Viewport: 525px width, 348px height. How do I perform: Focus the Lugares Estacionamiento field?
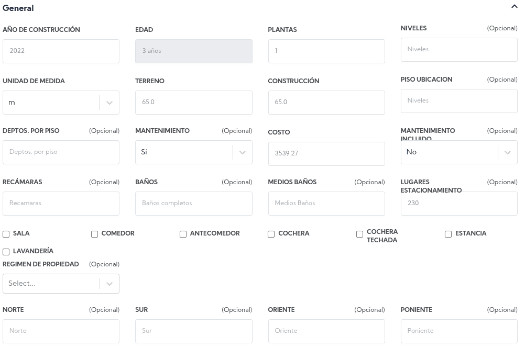click(458, 204)
